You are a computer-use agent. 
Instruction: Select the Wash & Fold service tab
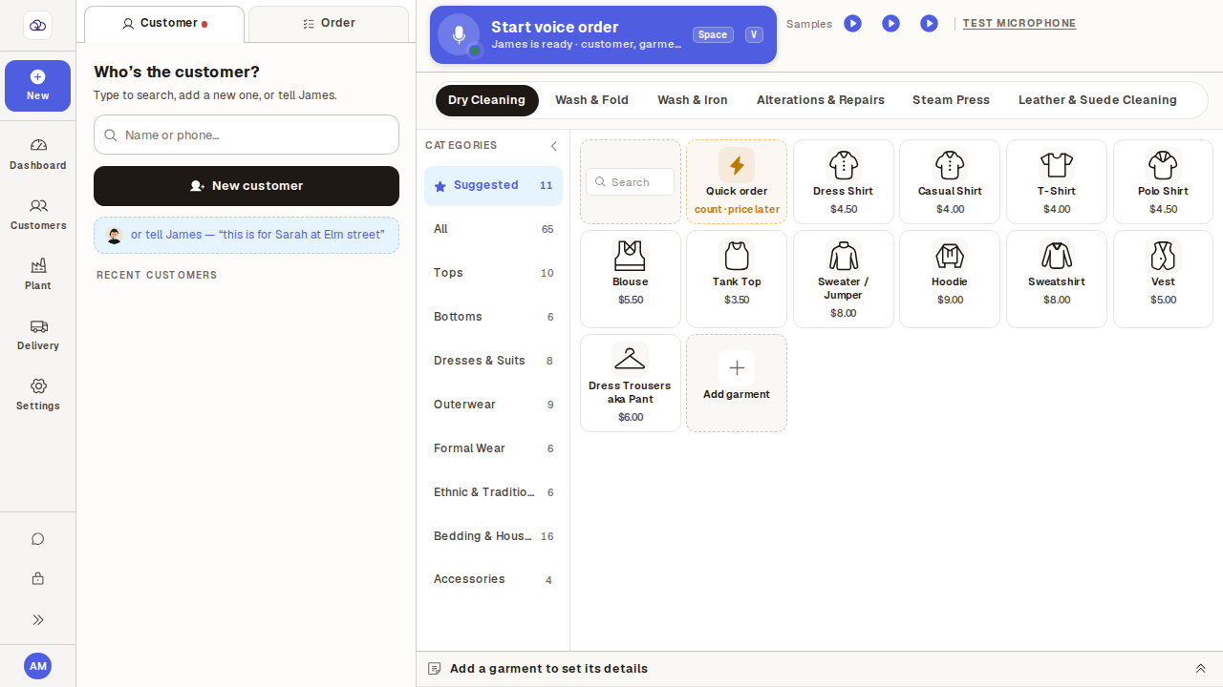pyautogui.click(x=591, y=100)
